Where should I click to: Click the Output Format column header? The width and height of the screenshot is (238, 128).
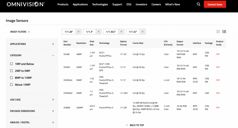[x=180, y=43]
